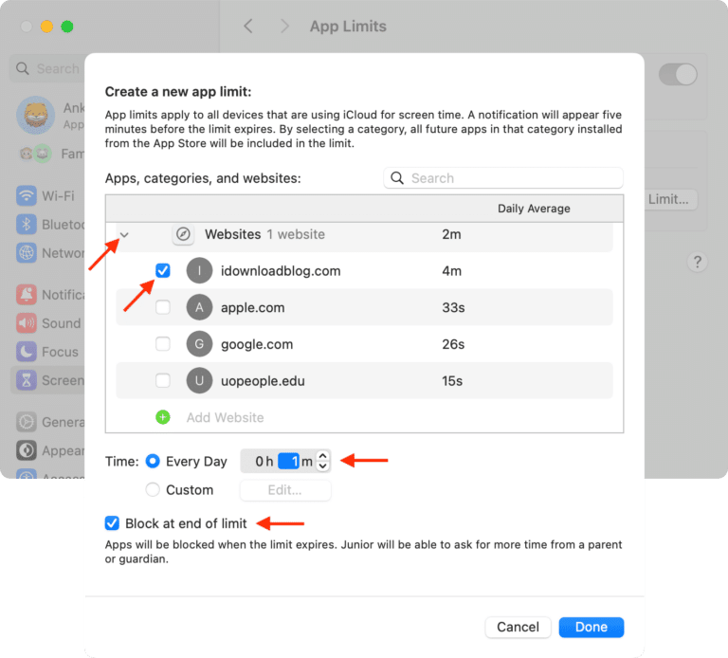728x658 pixels.
Task: Click the Daily Average column header
Action: pos(534,209)
